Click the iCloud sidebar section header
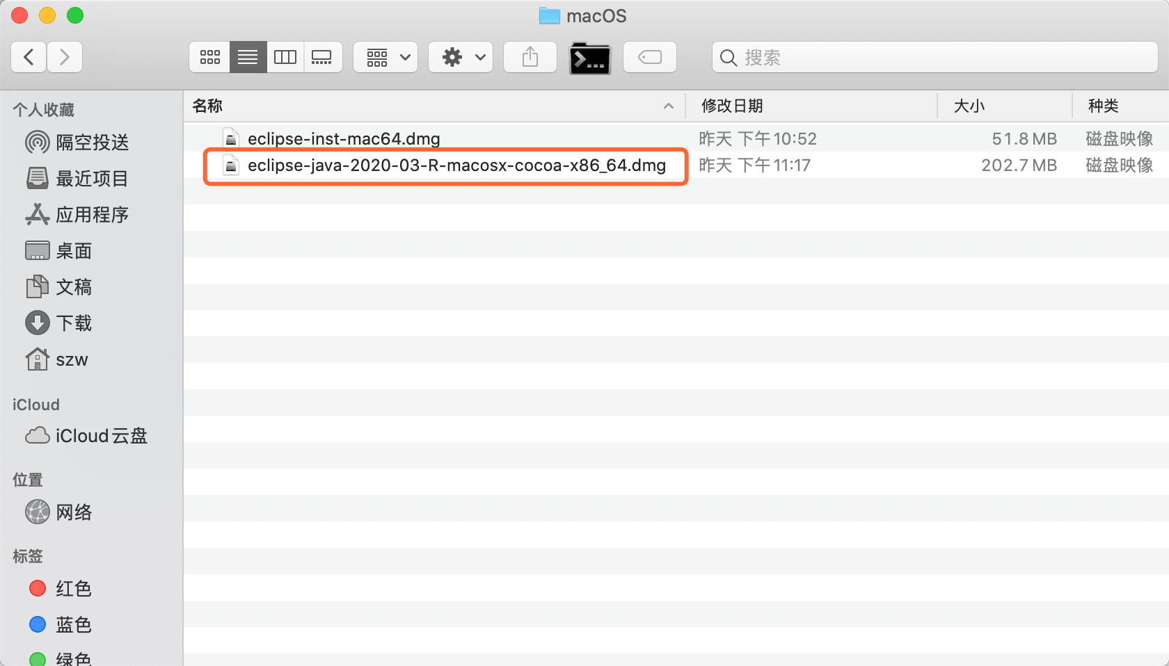1169x666 pixels. 36,405
